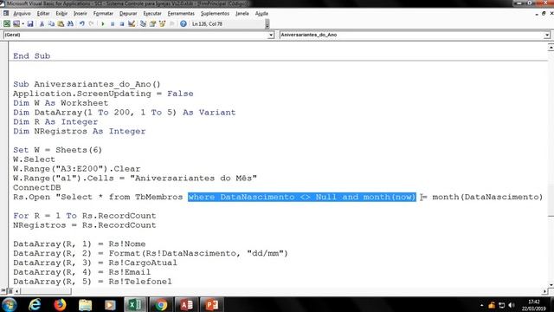Click horizontal scrollbar right arrow
The image size is (554, 312).
[x=544, y=291]
